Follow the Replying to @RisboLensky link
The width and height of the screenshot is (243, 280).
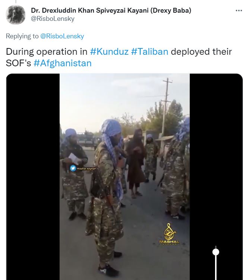[62, 36]
